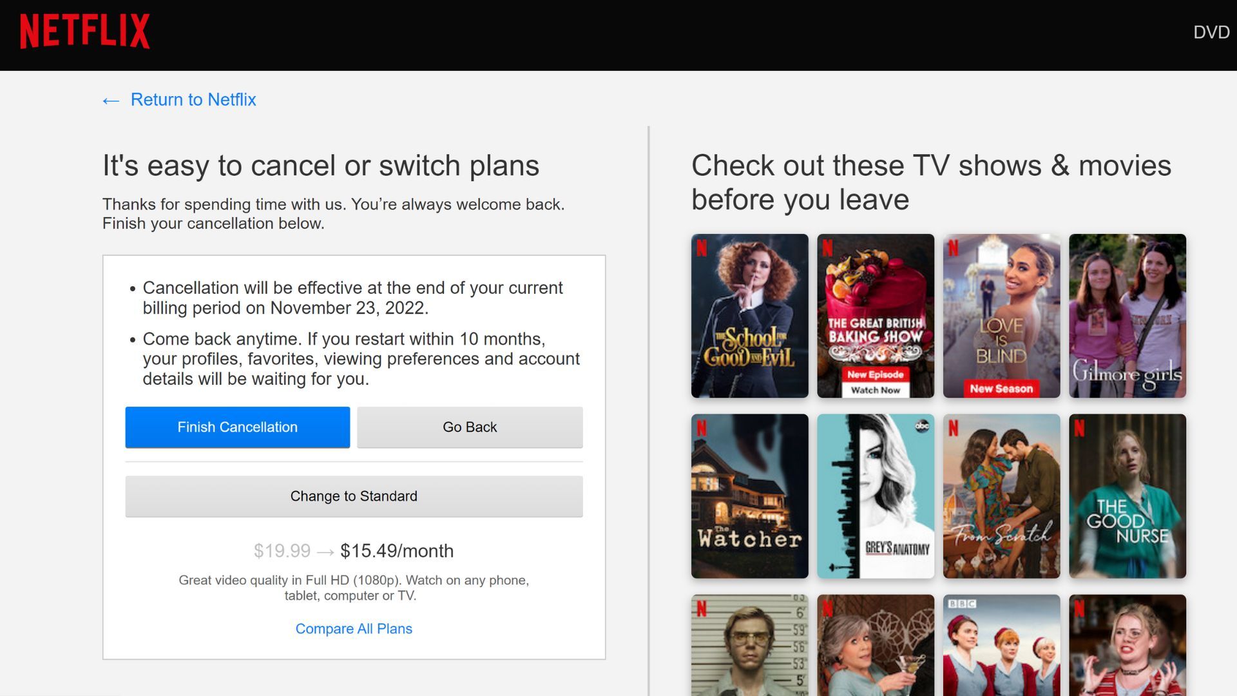This screenshot has height=696, width=1237.
Task: Click Compare All Plans link
Action: pyautogui.click(x=354, y=629)
